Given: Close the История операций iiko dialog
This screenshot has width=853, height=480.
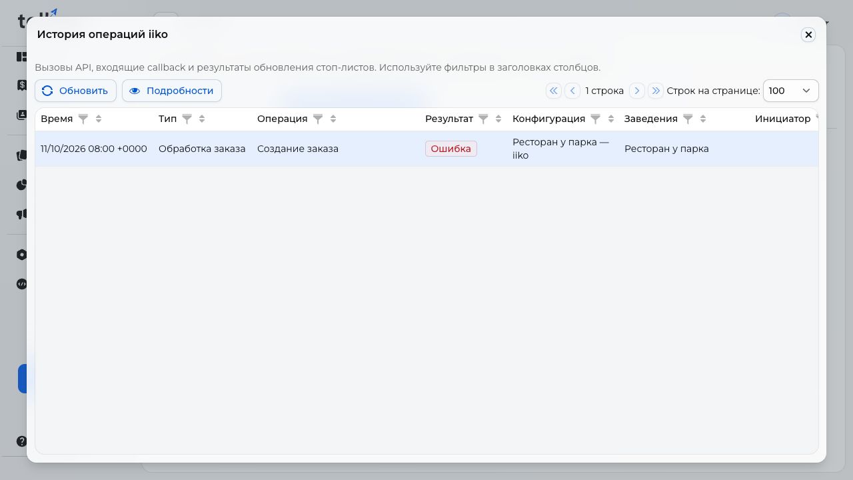Looking at the screenshot, I should (x=808, y=35).
